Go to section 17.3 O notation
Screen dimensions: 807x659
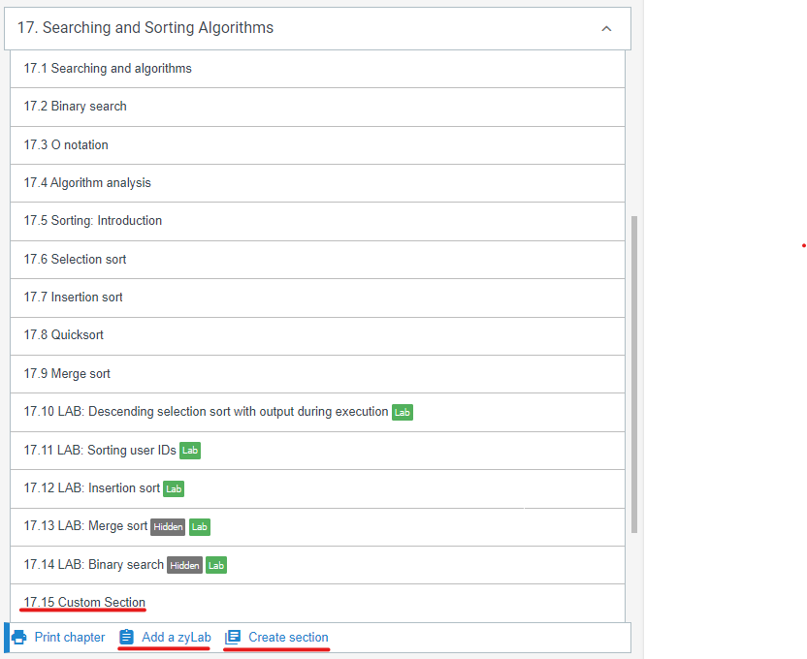click(66, 145)
